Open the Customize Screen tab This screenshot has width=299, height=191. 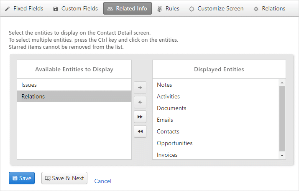point(216,9)
